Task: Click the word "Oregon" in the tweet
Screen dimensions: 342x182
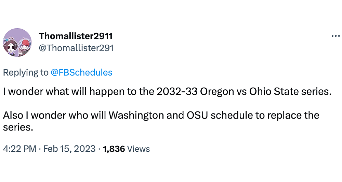Action: click(217, 92)
